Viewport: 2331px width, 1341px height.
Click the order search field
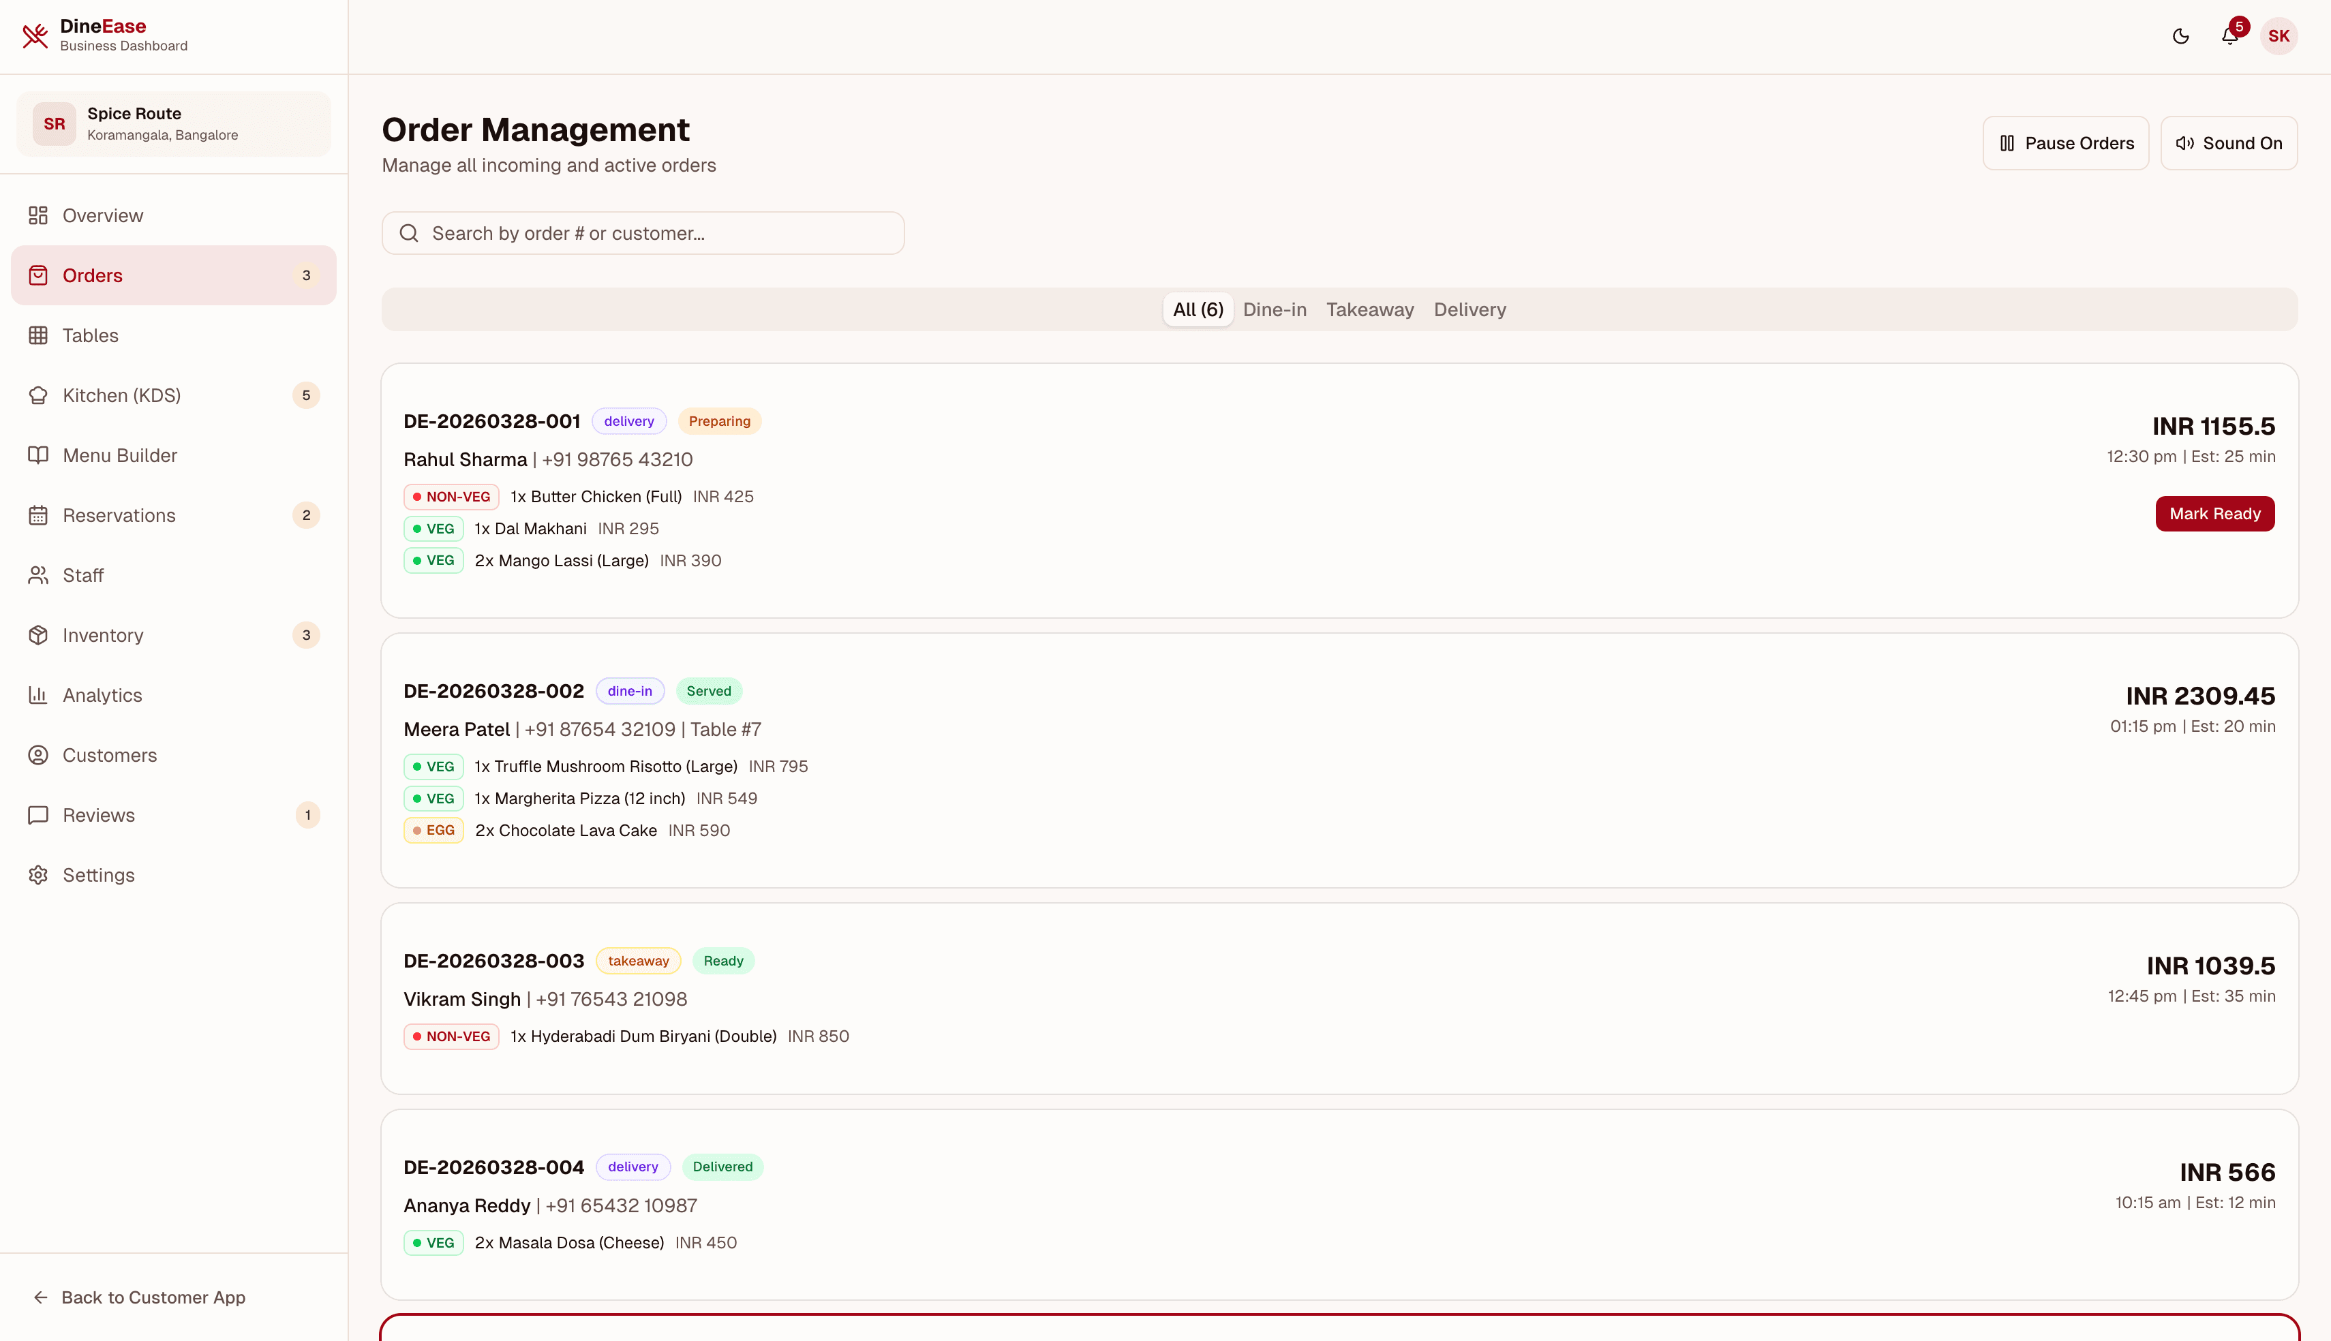click(642, 233)
